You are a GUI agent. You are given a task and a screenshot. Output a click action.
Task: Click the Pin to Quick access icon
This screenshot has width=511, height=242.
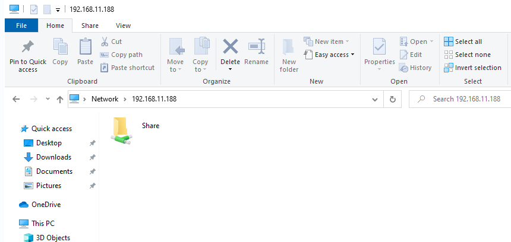[x=27, y=47]
